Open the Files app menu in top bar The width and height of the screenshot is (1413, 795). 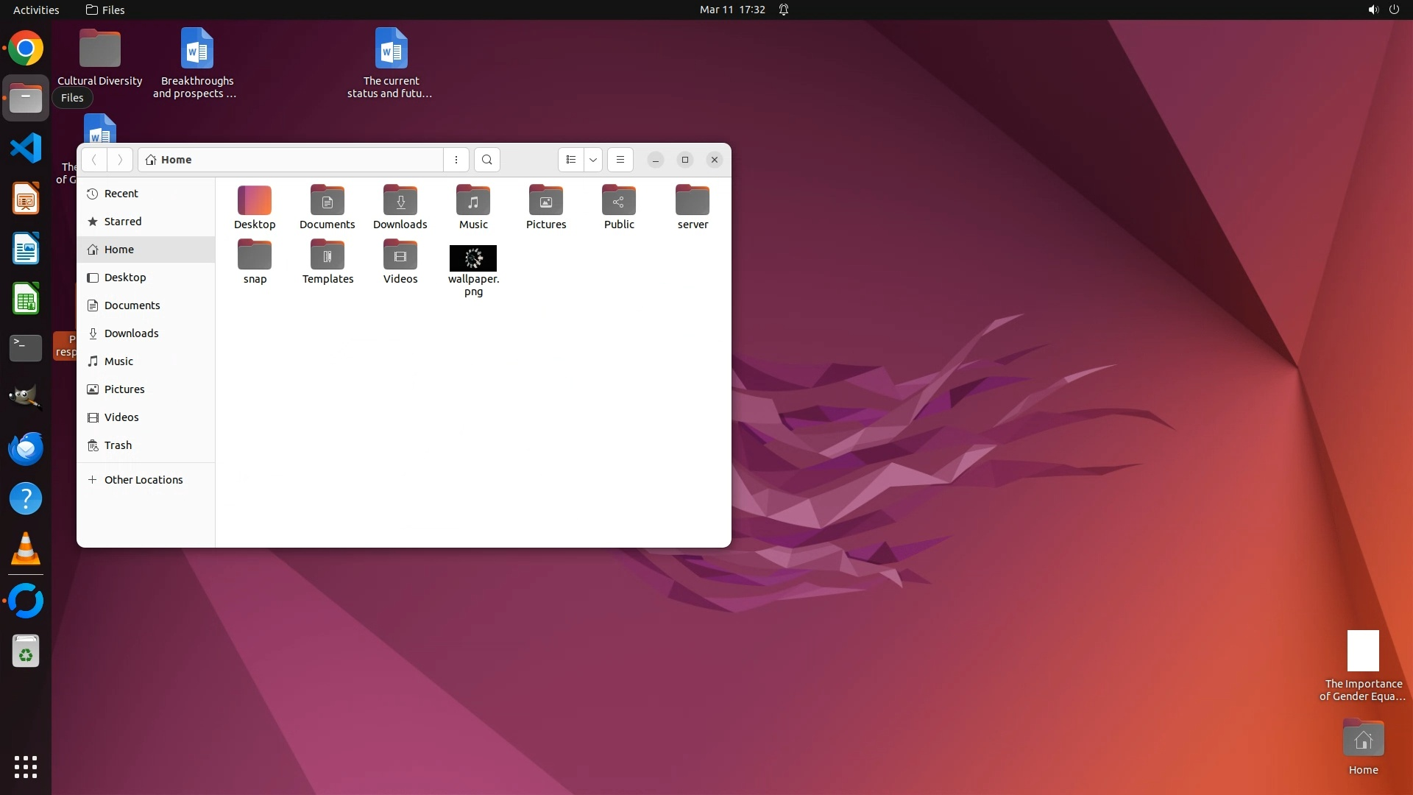point(105,10)
